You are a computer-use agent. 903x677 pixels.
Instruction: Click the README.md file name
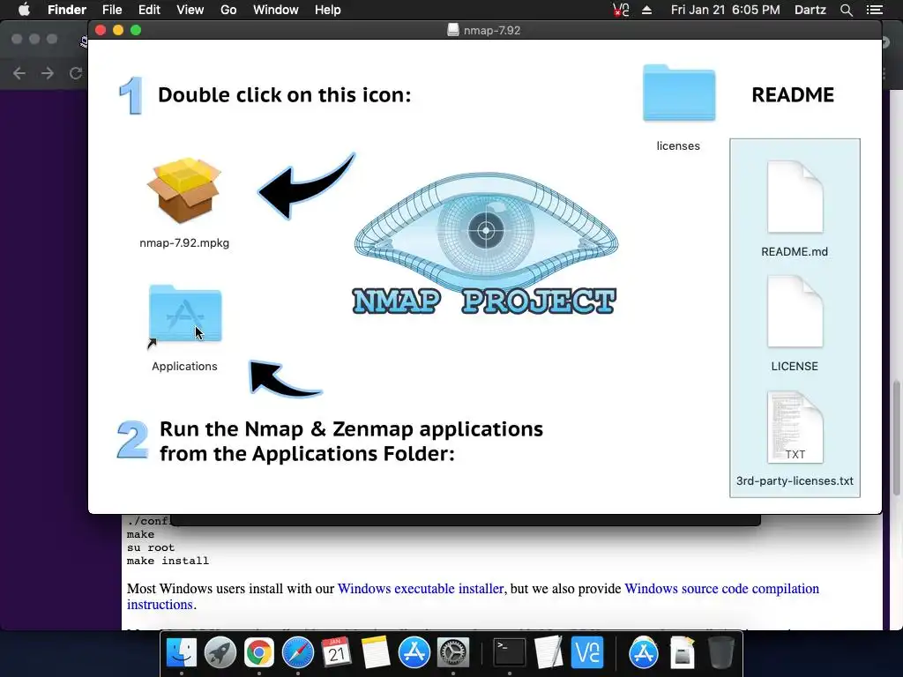[795, 251]
